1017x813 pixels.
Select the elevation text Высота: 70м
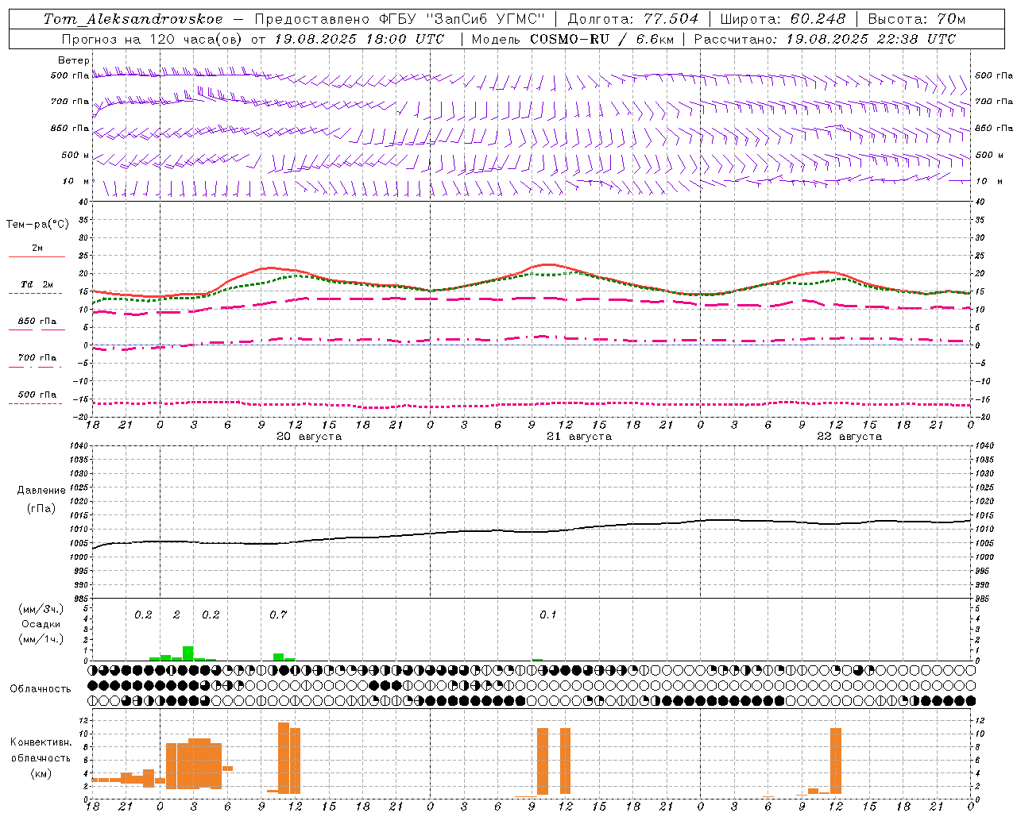917,19
